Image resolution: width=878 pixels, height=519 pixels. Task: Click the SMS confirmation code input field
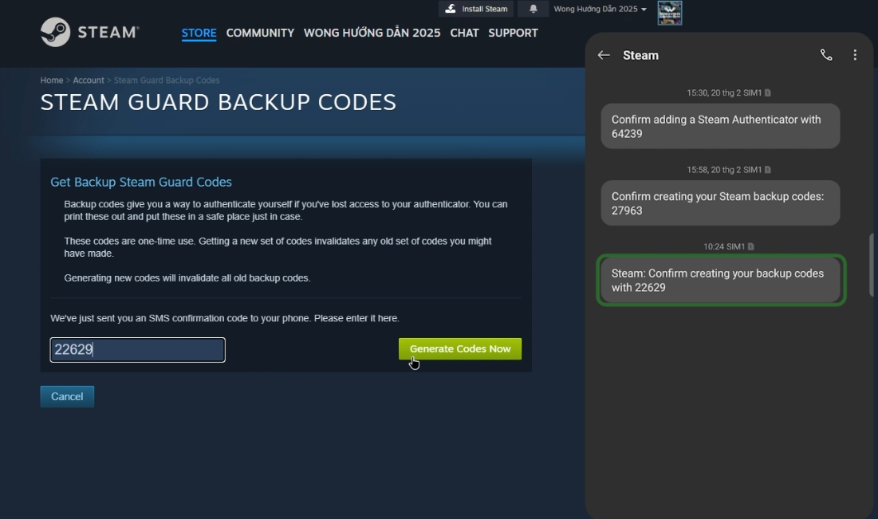(138, 350)
